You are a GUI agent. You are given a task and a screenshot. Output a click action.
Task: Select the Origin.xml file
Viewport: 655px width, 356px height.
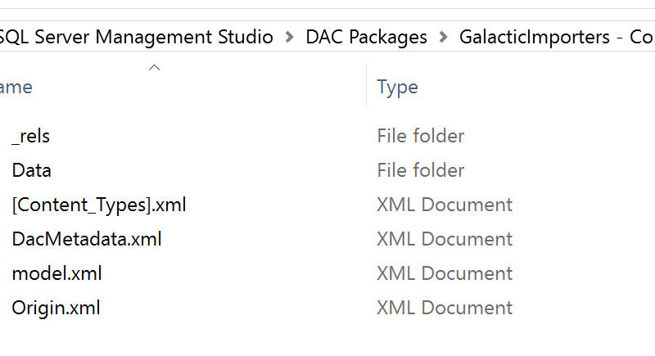pyautogui.click(x=56, y=308)
